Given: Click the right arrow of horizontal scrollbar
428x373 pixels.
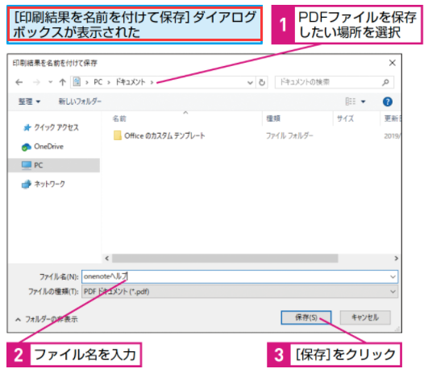Looking at the screenshot, I should (x=396, y=258).
